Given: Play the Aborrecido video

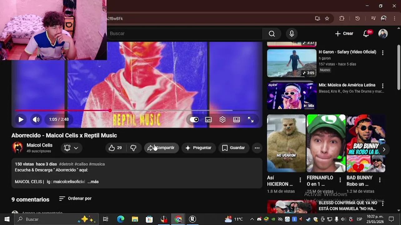Looking at the screenshot, I should tap(21, 119).
